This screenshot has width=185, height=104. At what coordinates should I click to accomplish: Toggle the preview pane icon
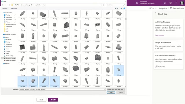pyautogui.click(x=121, y=8)
